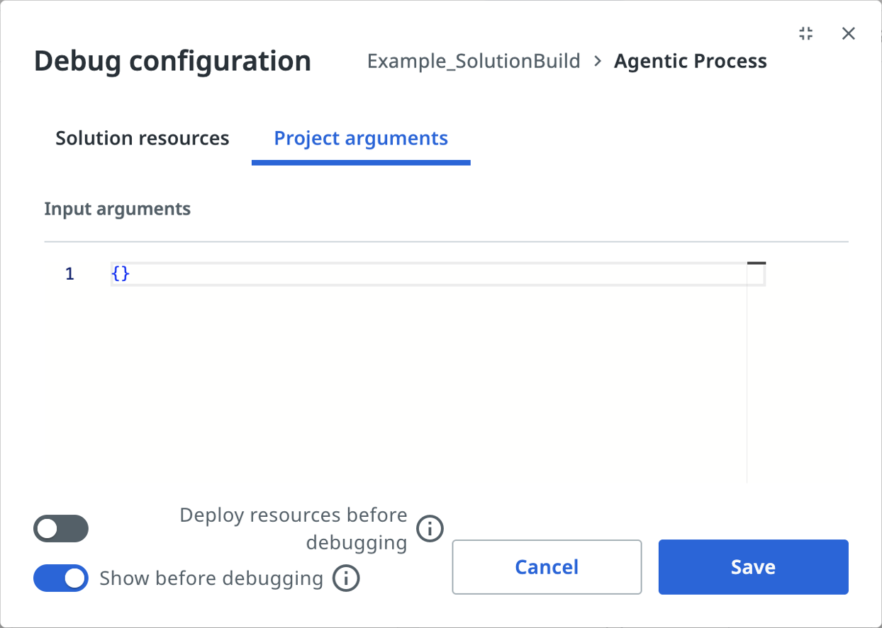Screen dimensions: 882x628
Task: Select the Project arguments tab
Action: [x=361, y=138]
